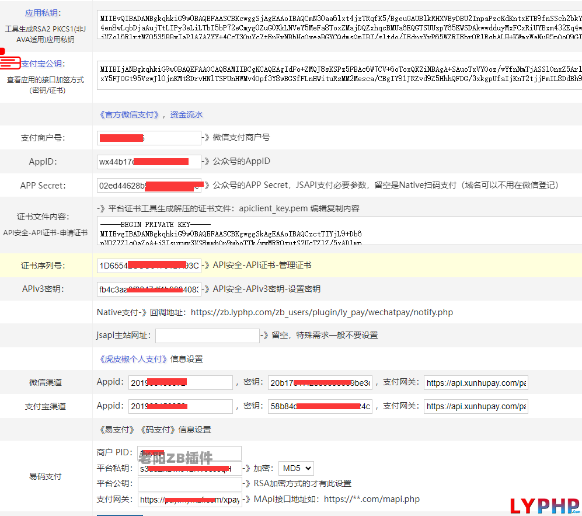Focus the 证书文件内容 private key textarea

point(339,231)
